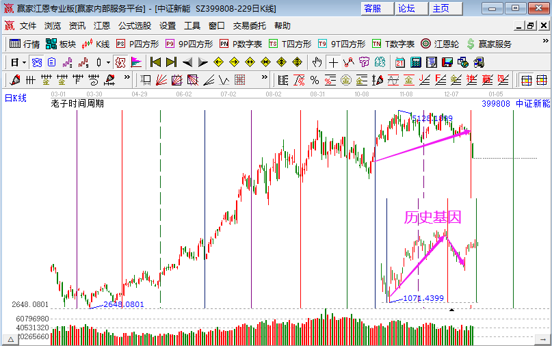
Task: Click bottom-right scroll arrow button
Action: pyautogui.click(x=542, y=340)
